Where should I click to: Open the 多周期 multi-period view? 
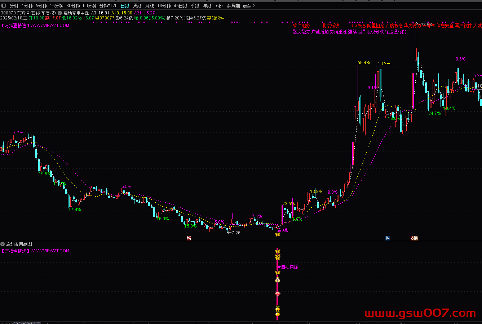point(233,6)
